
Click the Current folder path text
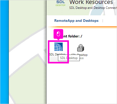pyautogui.click(x=72, y=36)
